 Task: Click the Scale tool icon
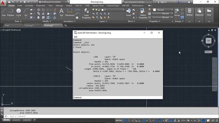pyautogui.click(x=43, y=17)
